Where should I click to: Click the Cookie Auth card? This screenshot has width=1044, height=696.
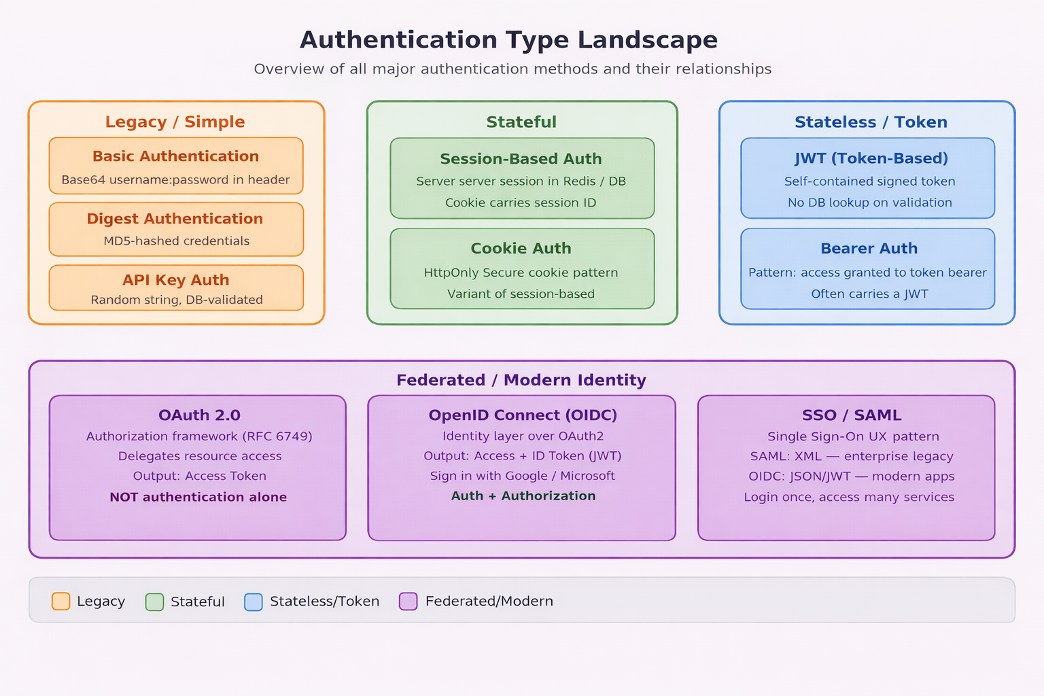click(x=522, y=268)
